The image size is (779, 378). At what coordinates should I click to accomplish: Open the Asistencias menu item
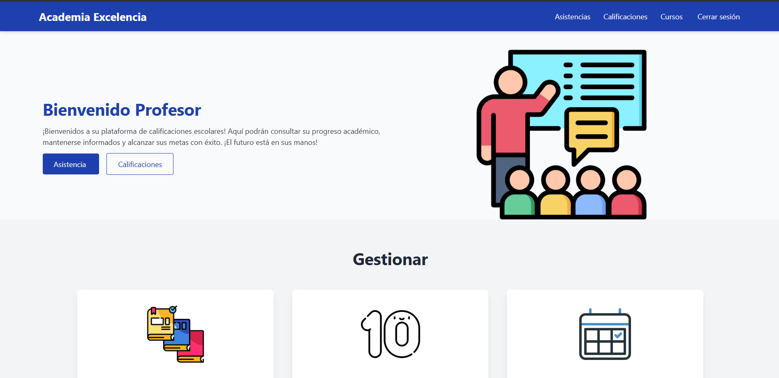[x=572, y=17]
